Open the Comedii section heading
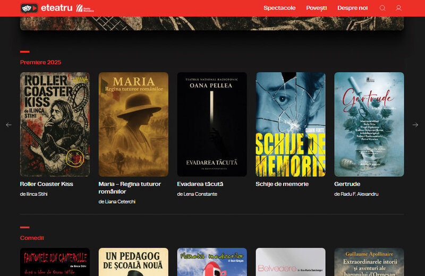425x276 pixels. coord(32,238)
